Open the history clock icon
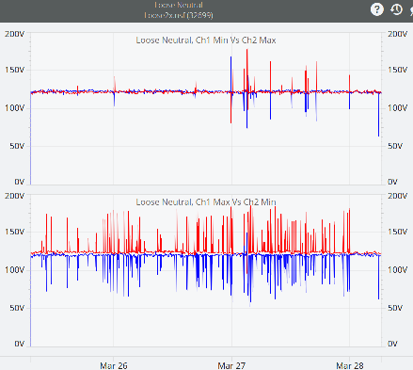 396,9
